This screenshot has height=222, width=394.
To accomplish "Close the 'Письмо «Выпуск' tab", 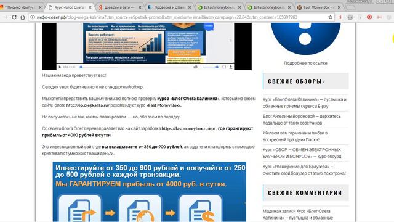I will point(40,7).
